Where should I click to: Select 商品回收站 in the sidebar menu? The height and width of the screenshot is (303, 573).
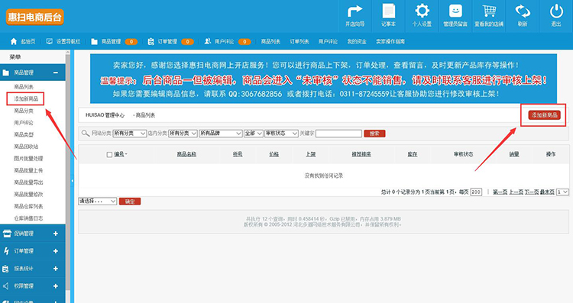click(26, 147)
